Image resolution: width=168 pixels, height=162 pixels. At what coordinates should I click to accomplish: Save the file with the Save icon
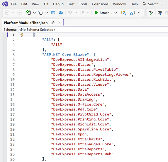coord(53,13)
